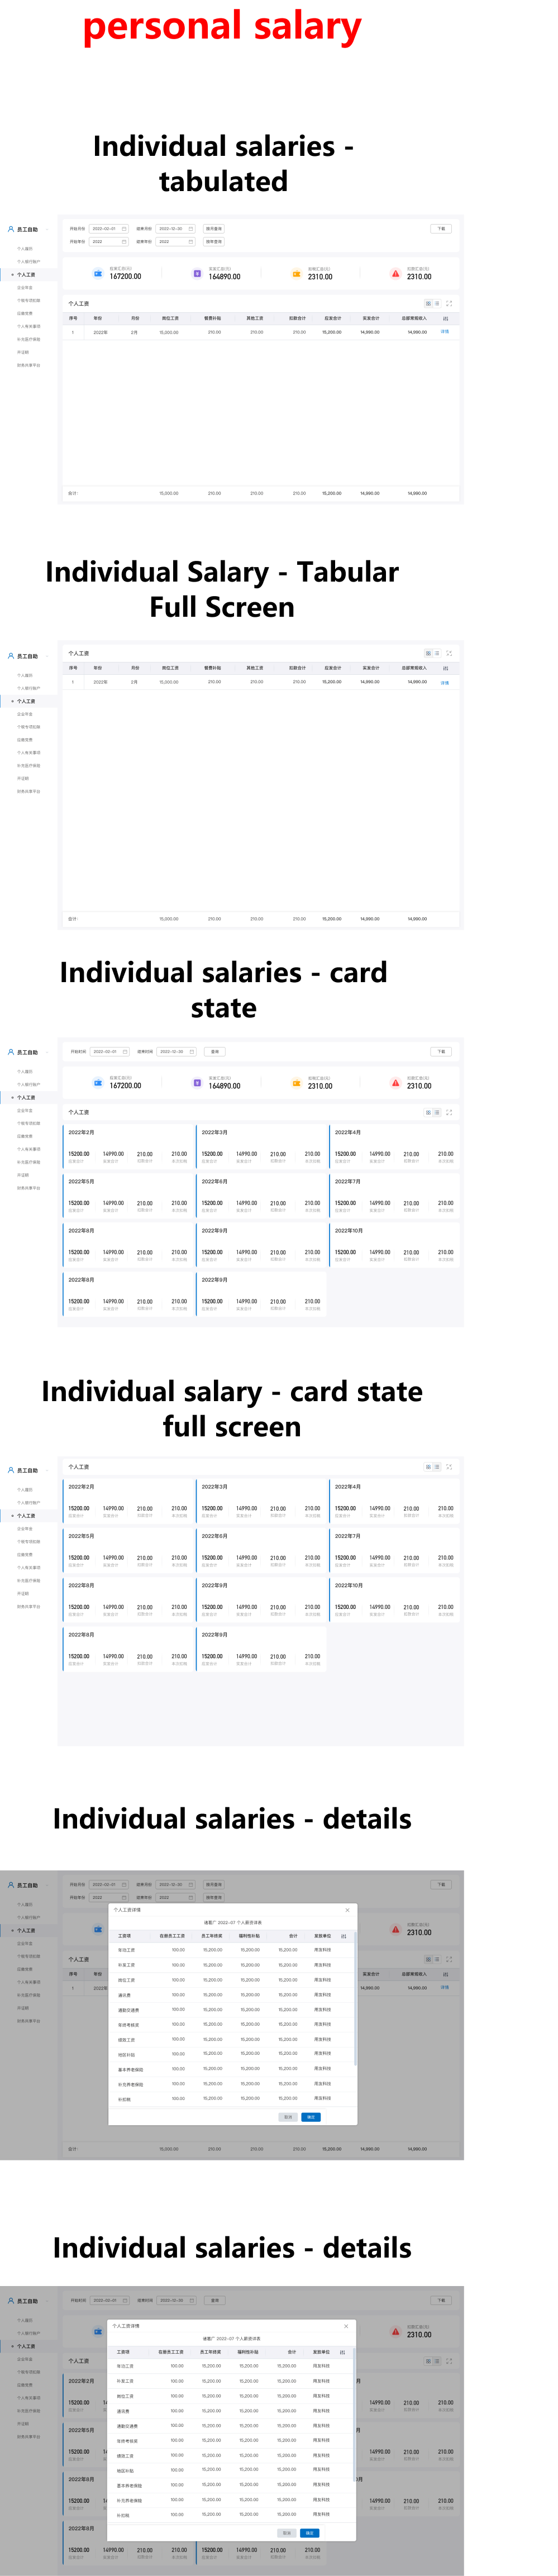Open 详情 link in tabulated screen 2022年 row

[x=445, y=332]
